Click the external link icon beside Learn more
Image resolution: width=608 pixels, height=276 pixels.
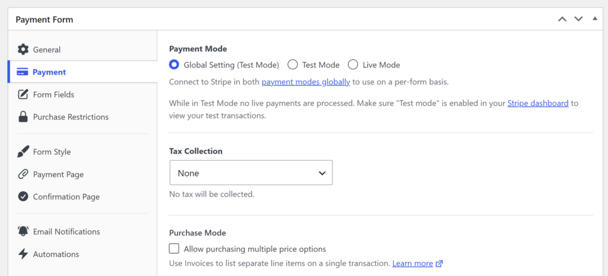pos(439,264)
